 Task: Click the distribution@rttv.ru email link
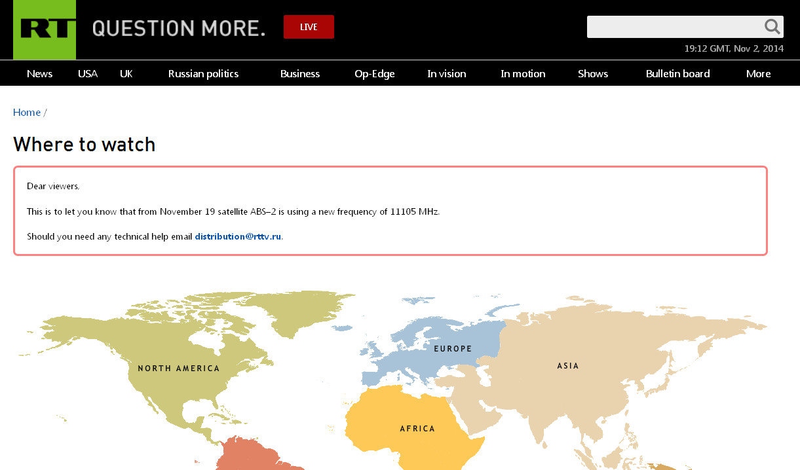238,236
